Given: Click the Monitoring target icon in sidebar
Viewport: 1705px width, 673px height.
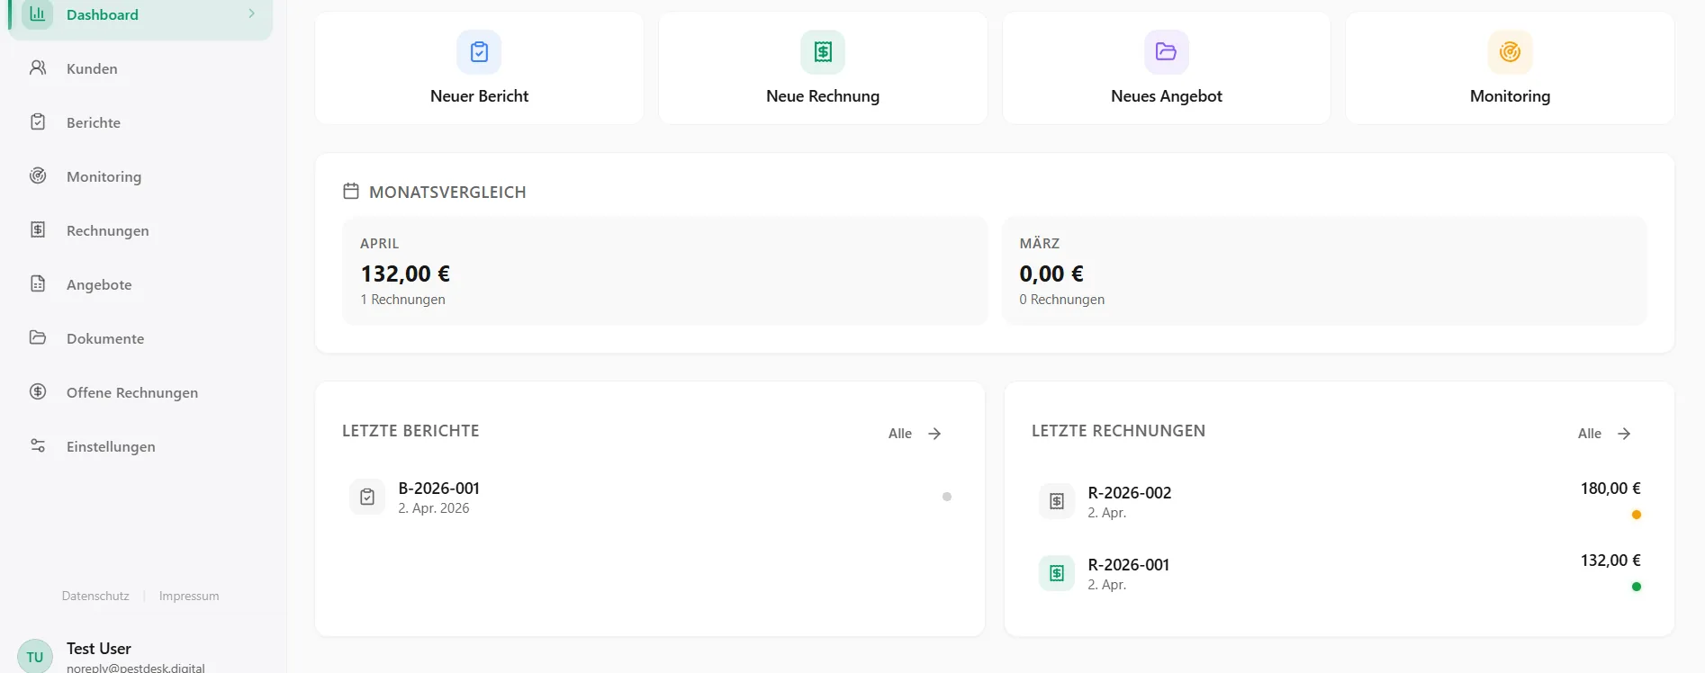Looking at the screenshot, I should click(x=38, y=175).
